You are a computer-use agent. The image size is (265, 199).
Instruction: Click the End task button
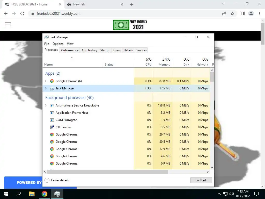click(x=201, y=180)
